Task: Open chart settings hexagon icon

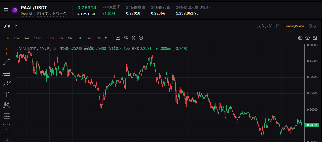Action: coord(307,38)
